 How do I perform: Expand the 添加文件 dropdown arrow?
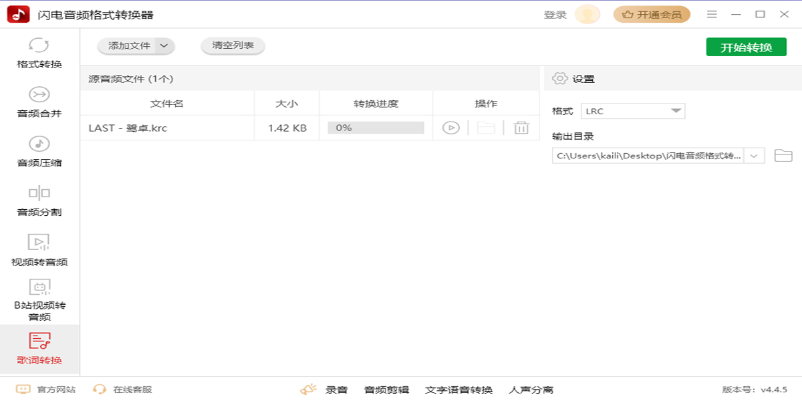click(x=164, y=45)
